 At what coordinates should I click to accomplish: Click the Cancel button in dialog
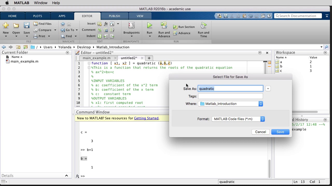click(260, 132)
